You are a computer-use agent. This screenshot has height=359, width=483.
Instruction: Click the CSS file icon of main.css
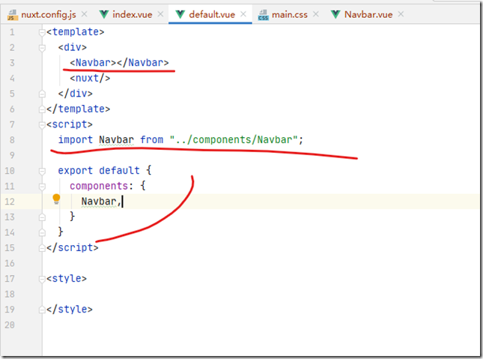tap(264, 15)
